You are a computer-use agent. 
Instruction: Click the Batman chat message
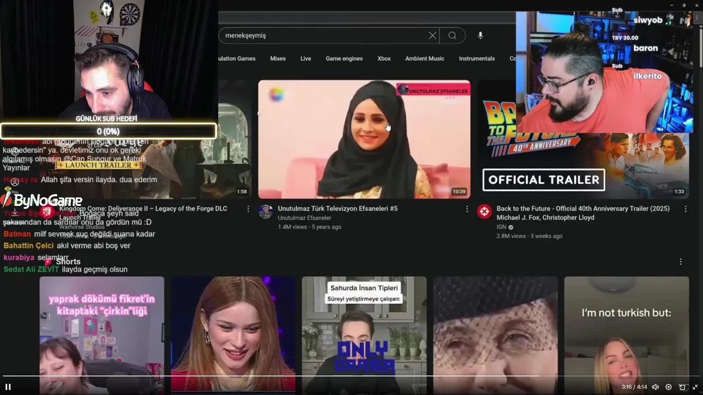click(79, 234)
